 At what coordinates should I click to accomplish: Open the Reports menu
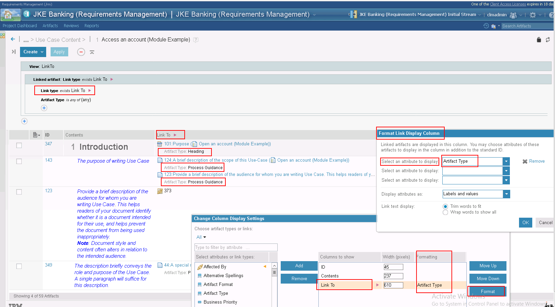click(92, 26)
